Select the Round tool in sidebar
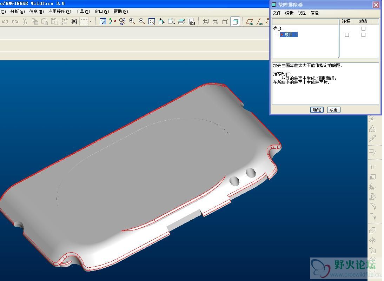The height and width of the screenshot is (281, 384). (372, 207)
